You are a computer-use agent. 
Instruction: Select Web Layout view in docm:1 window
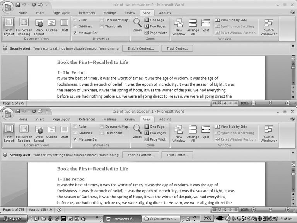(39, 133)
